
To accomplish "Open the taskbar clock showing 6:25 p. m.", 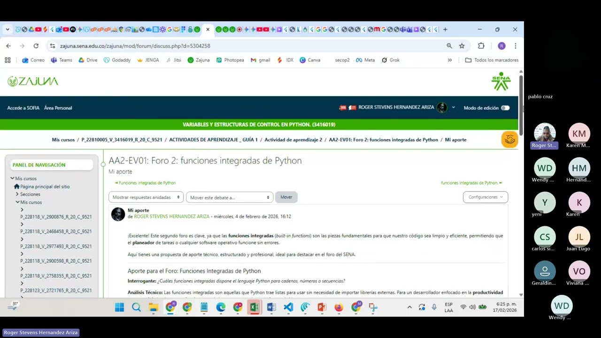I will click(x=505, y=307).
